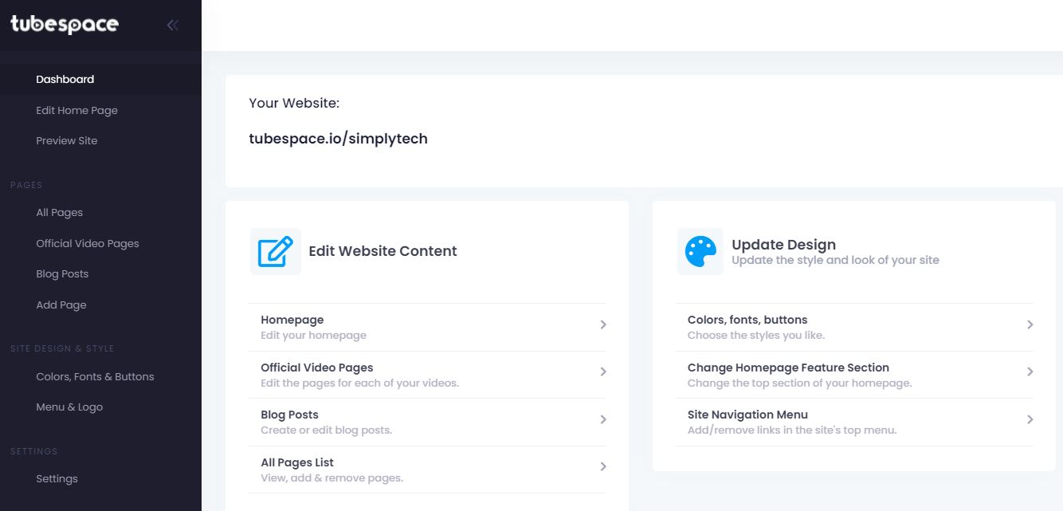Viewport: 1063px width, 511px height.
Task: Click 'View, add & remove pages.' text
Action: [331, 478]
